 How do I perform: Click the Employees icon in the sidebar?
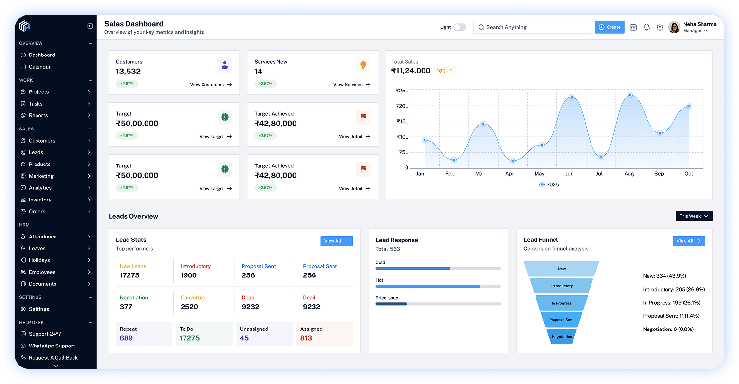23,273
